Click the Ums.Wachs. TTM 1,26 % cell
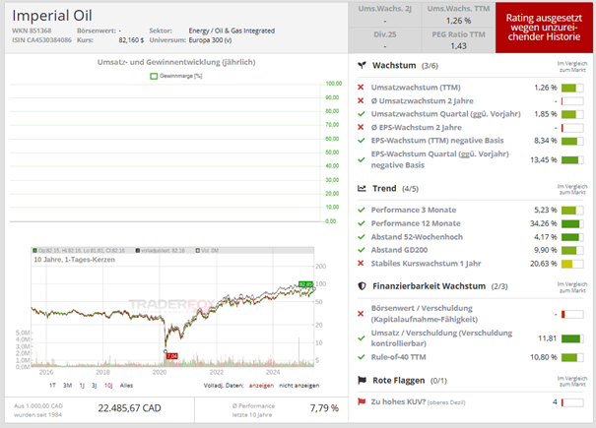 tap(458, 15)
